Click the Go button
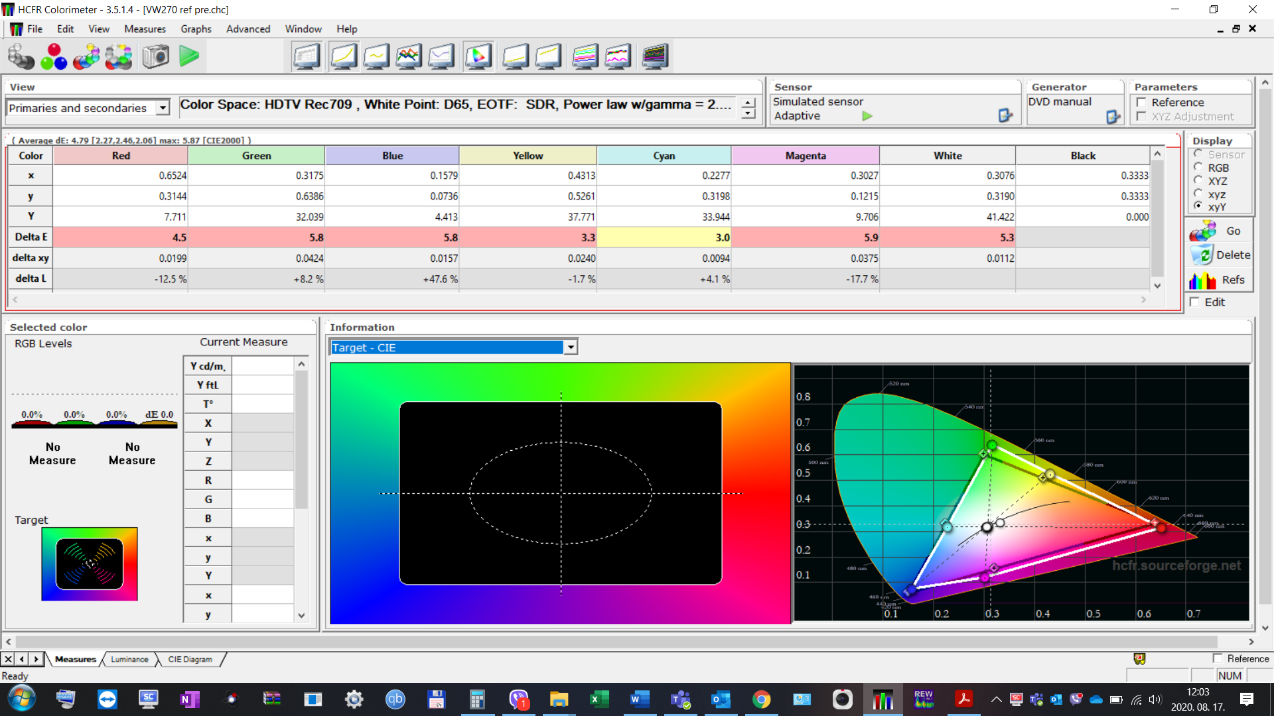This screenshot has height=716, width=1274. (x=1220, y=231)
